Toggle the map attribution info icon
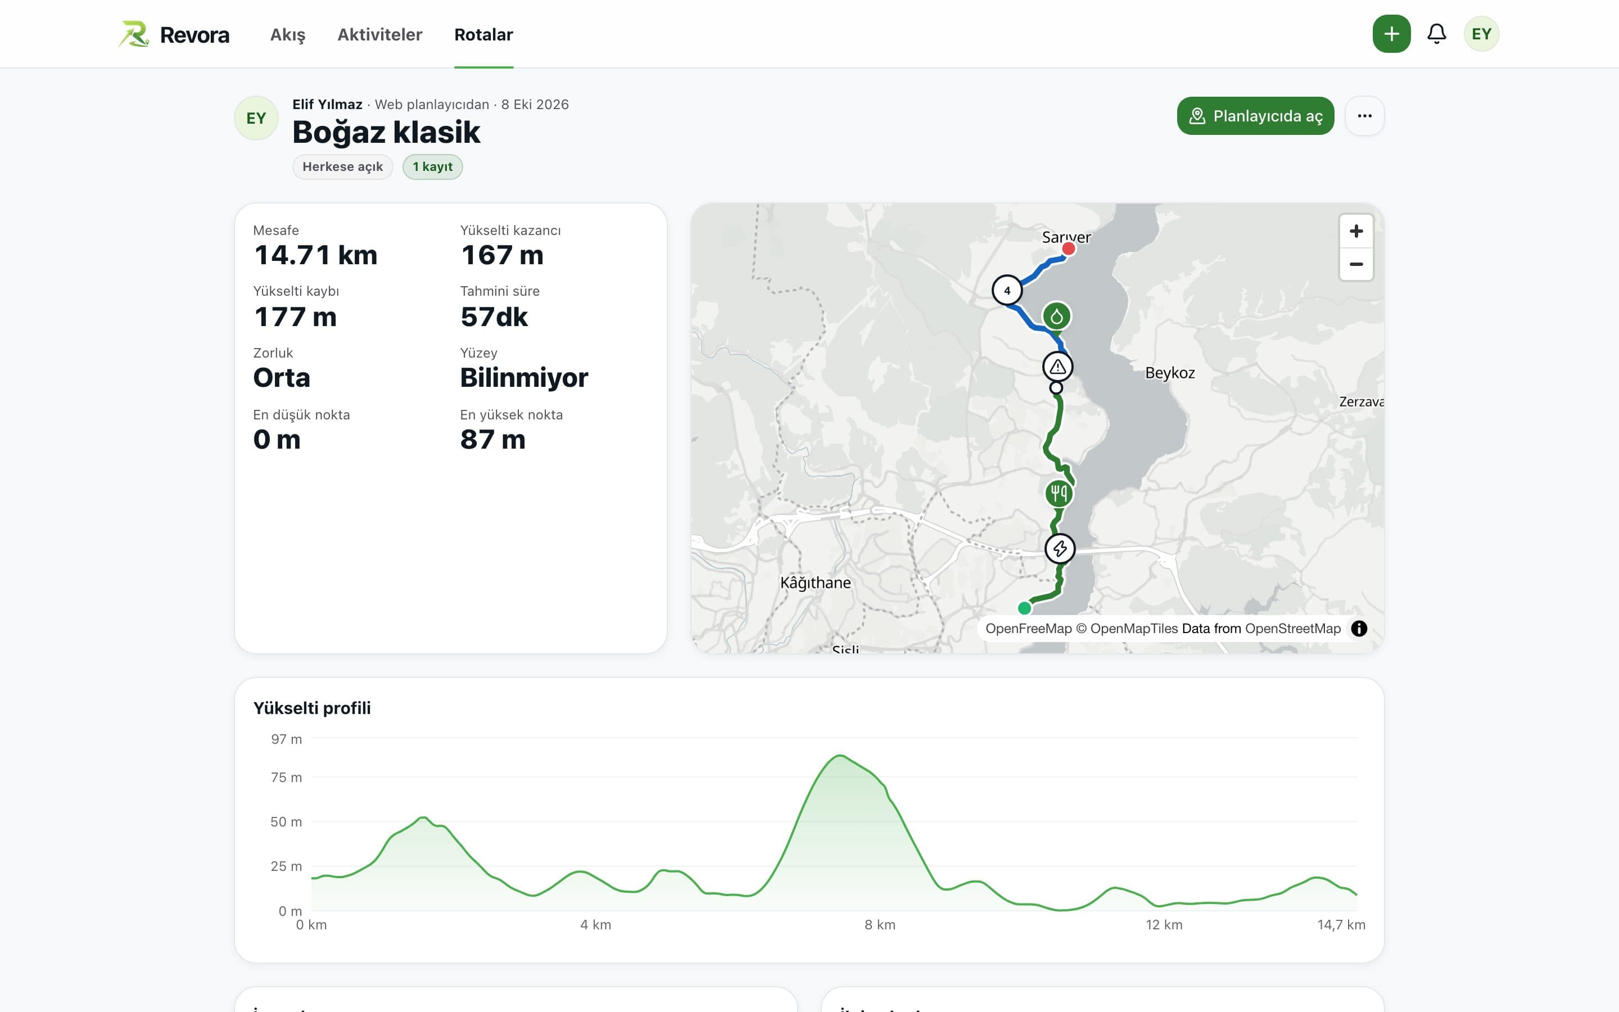The width and height of the screenshot is (1619, 1012). pos(1359,629)
